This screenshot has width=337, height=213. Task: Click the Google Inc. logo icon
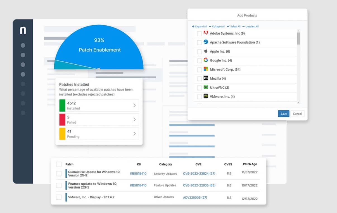click(x=206, y=60)
